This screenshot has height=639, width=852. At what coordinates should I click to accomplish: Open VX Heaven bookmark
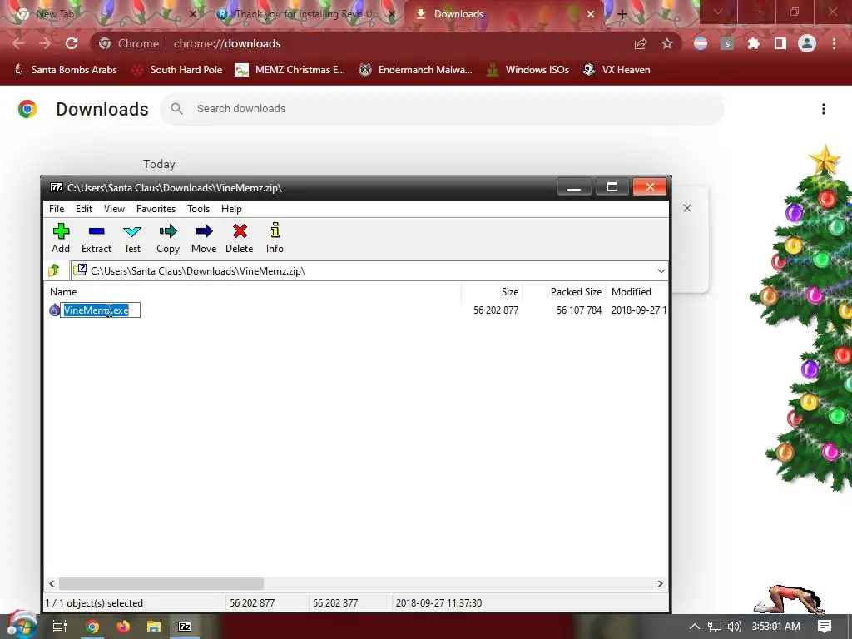pyautogui.click(x=617, y=70)
